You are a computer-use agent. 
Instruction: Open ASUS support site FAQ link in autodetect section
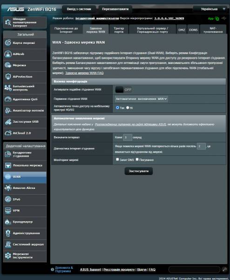(130, 124)
